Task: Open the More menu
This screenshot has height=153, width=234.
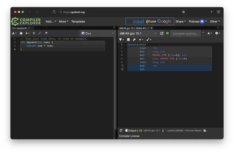Action: point(63,21)
